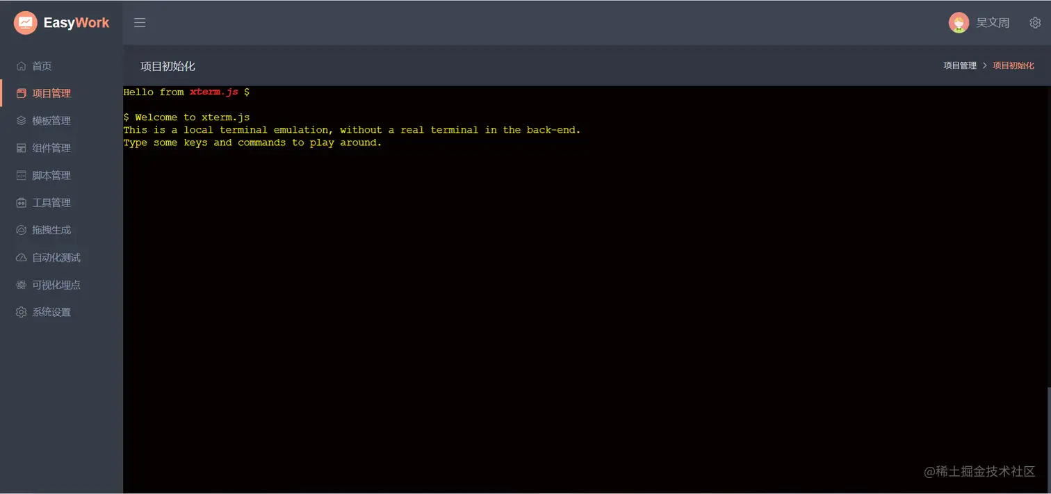Screen dimensions: 1051x494
Task: Click the vertical scrollbar thumb at right
Action: pos(1048,438)
